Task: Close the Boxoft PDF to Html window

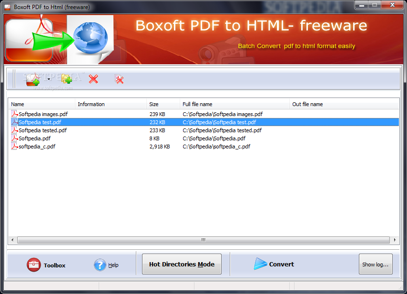Action: (392, 5)
